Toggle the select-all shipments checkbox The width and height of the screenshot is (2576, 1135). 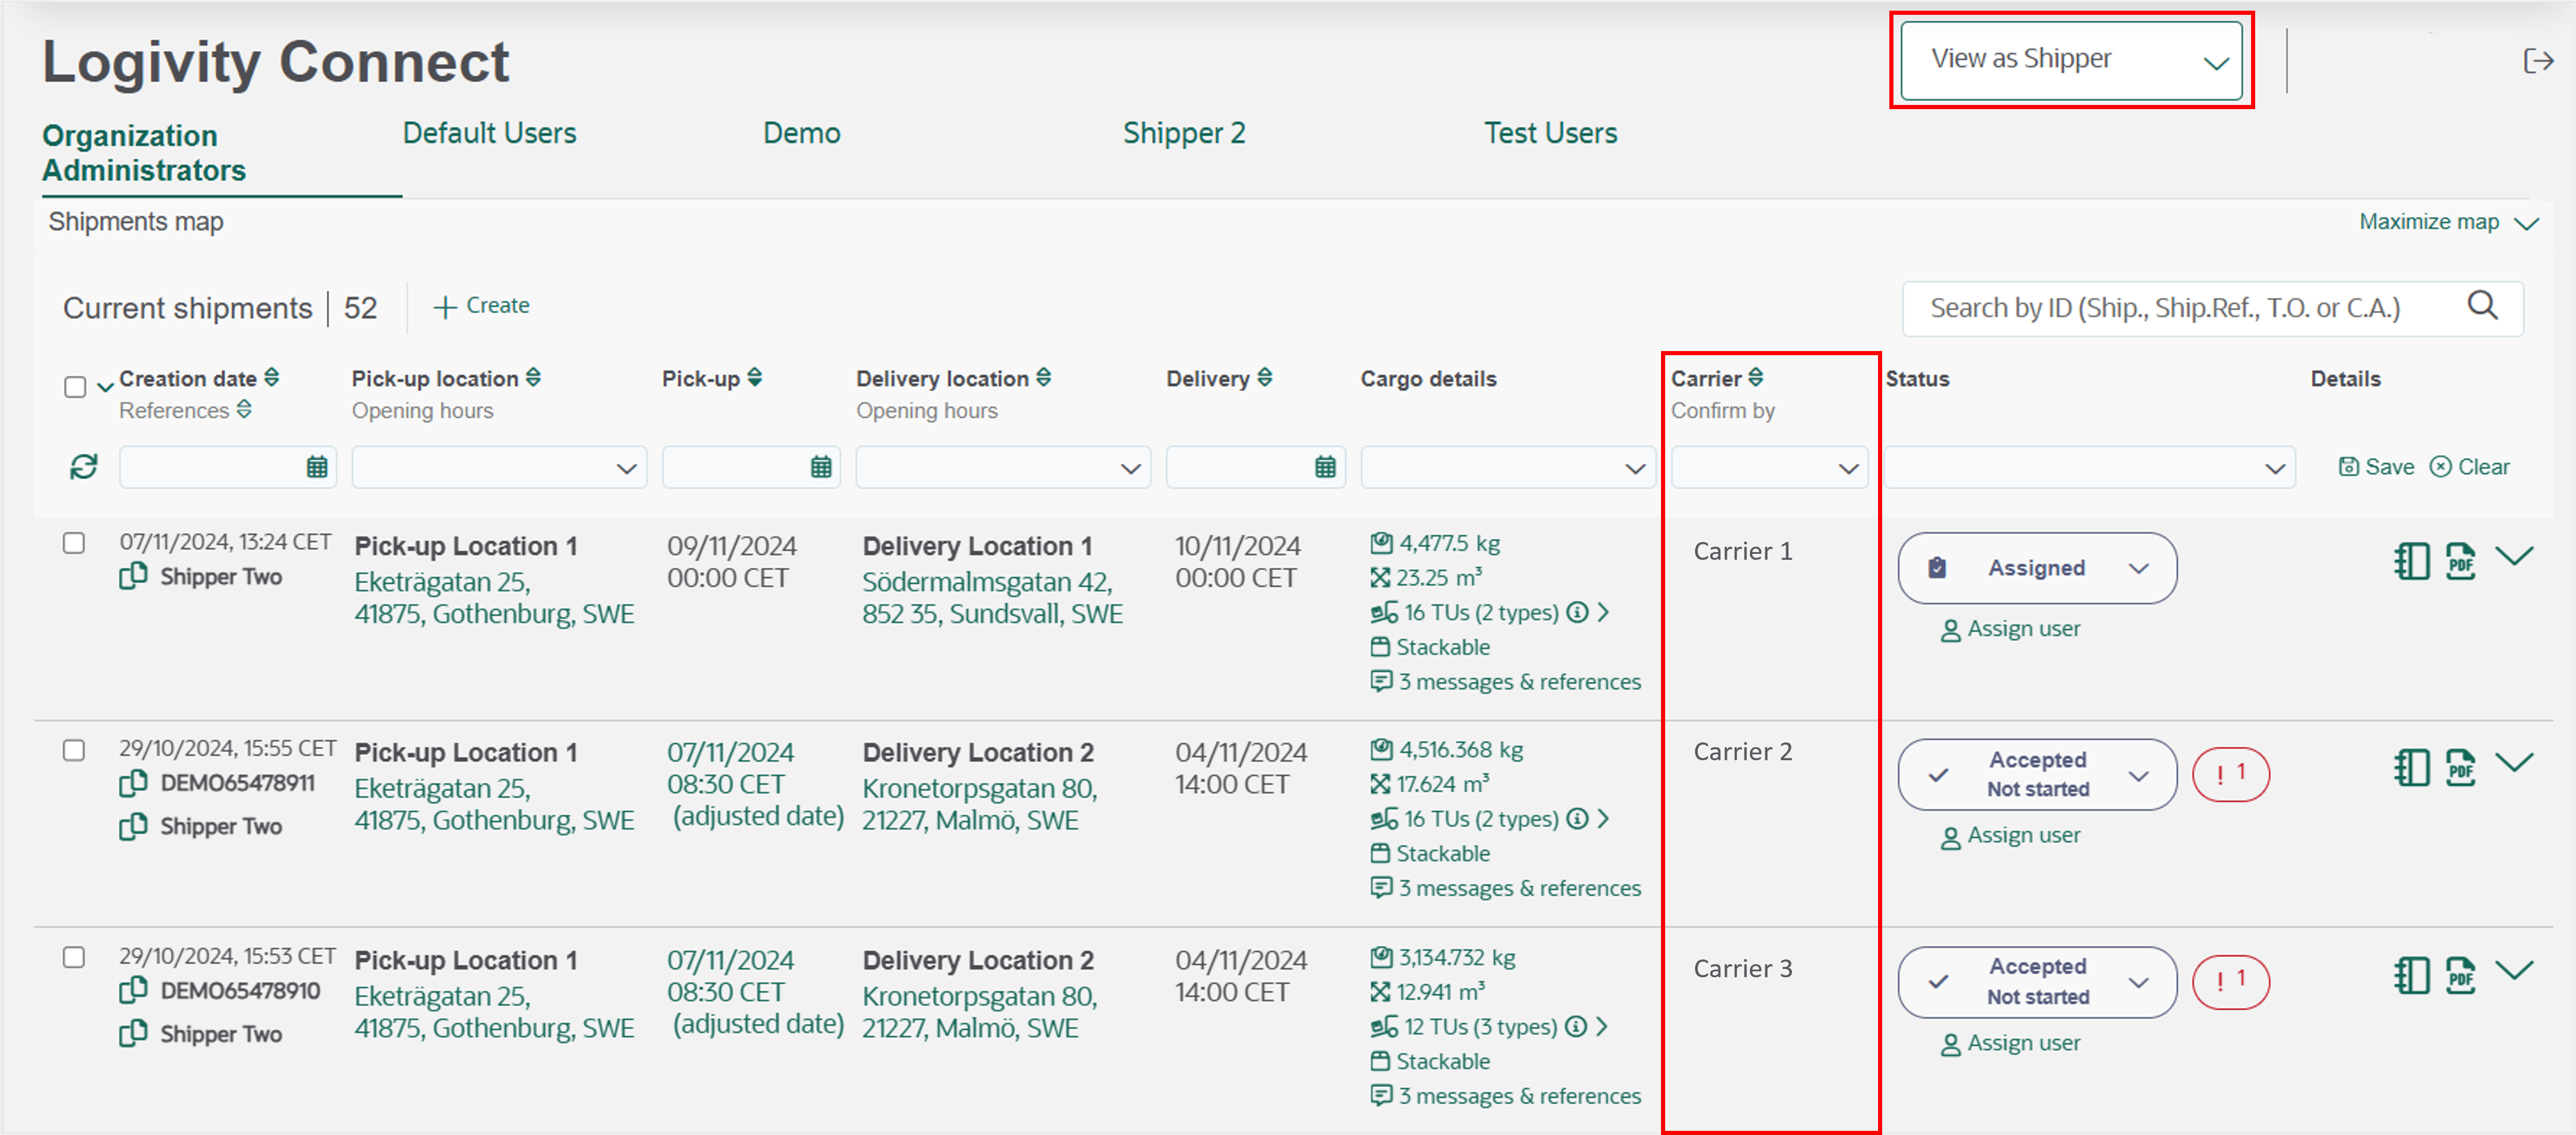75,387
